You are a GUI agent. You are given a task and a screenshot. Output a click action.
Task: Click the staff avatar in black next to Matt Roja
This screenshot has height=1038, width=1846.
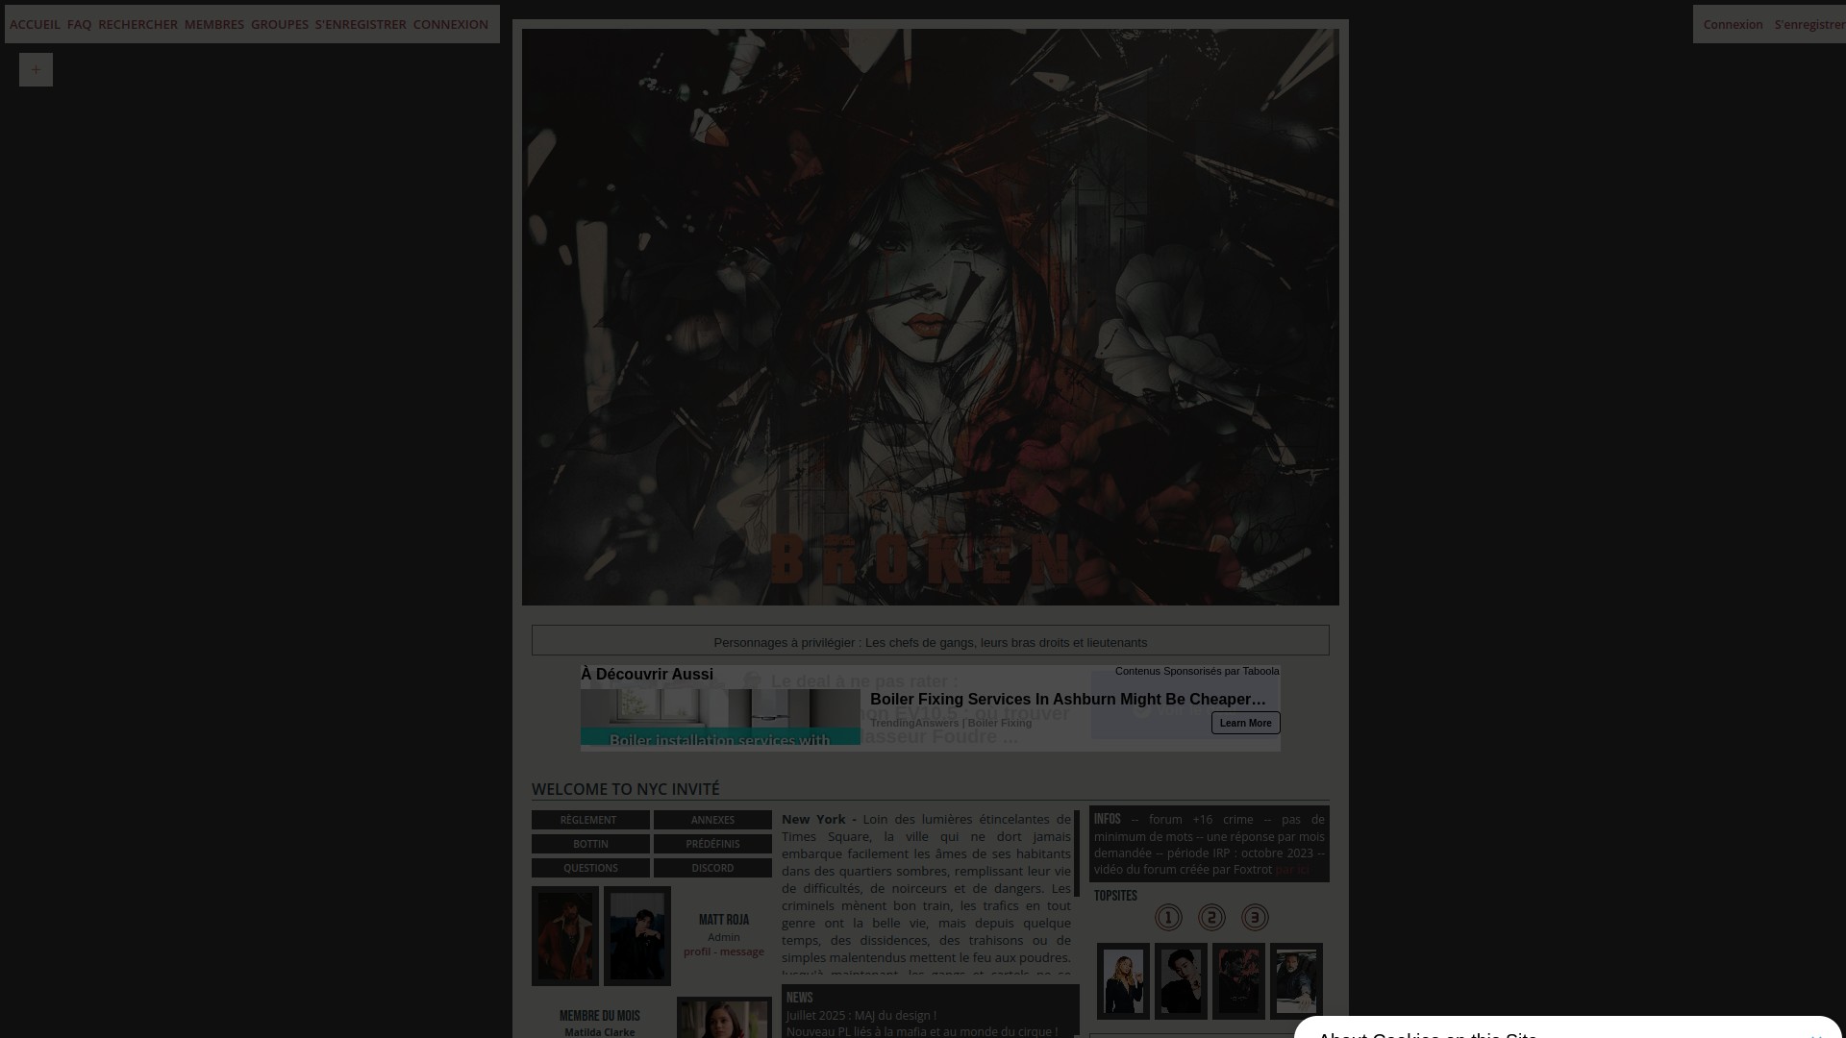pyautogui.click(x=637, y=936)
